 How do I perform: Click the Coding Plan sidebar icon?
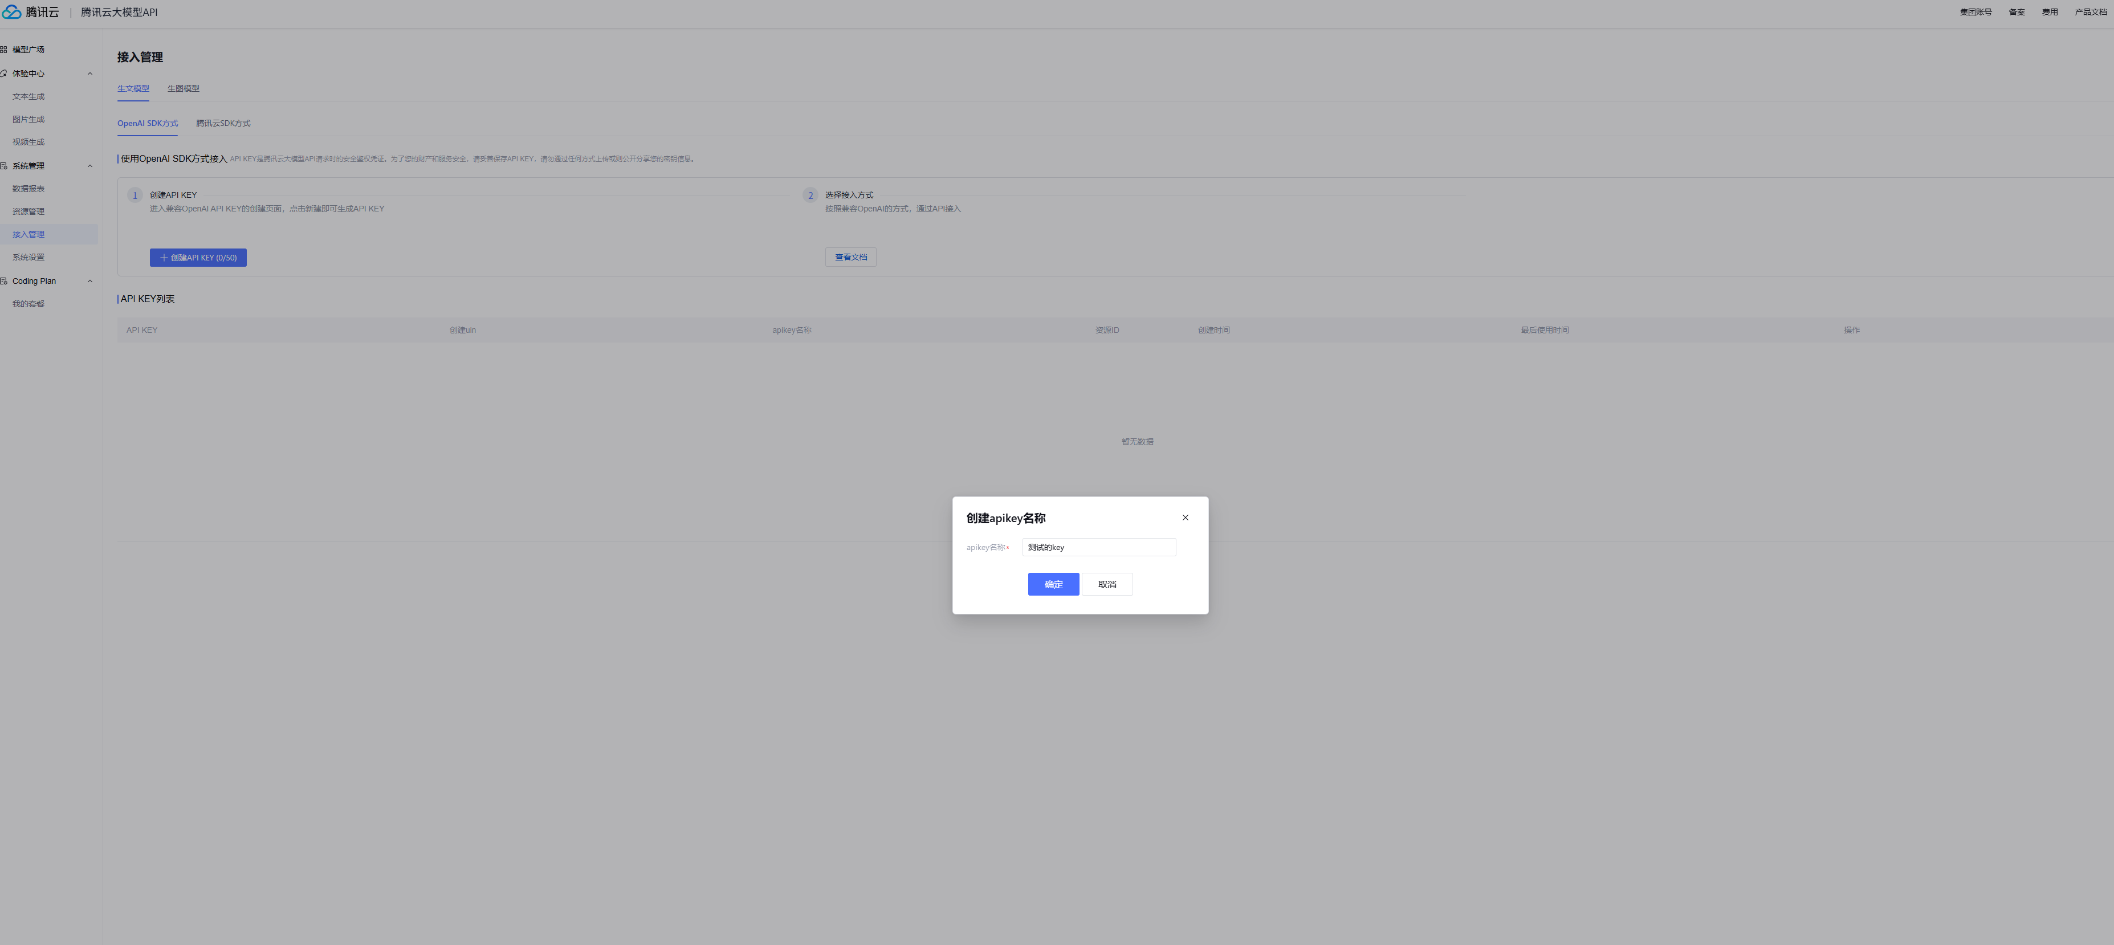tap(3, 282)
